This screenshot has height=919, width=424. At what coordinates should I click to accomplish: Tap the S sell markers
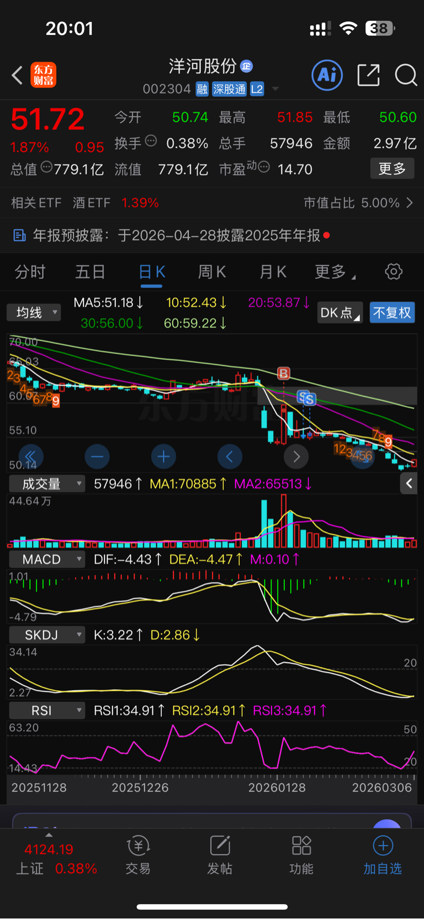[306, 398]
